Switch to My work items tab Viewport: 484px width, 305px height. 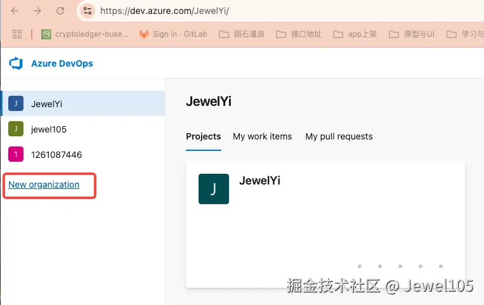click(x=263, y=136)
